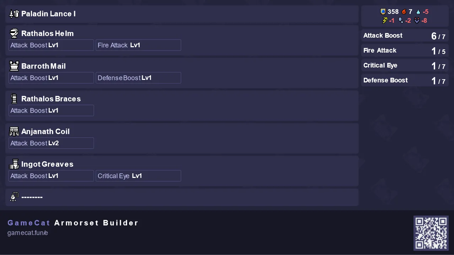Click the Rathalos Helm head armor icon
The width and height of the screenshot is (454, 255).
click(x=14, y=33)
